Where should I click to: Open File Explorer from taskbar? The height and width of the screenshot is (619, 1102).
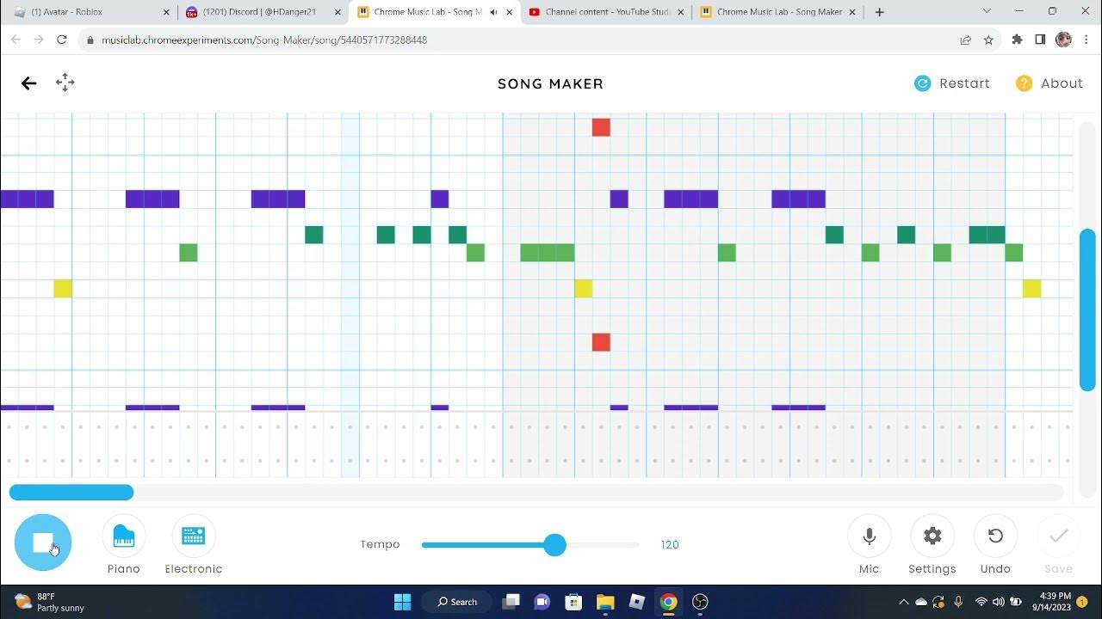(x=605, y=602)
